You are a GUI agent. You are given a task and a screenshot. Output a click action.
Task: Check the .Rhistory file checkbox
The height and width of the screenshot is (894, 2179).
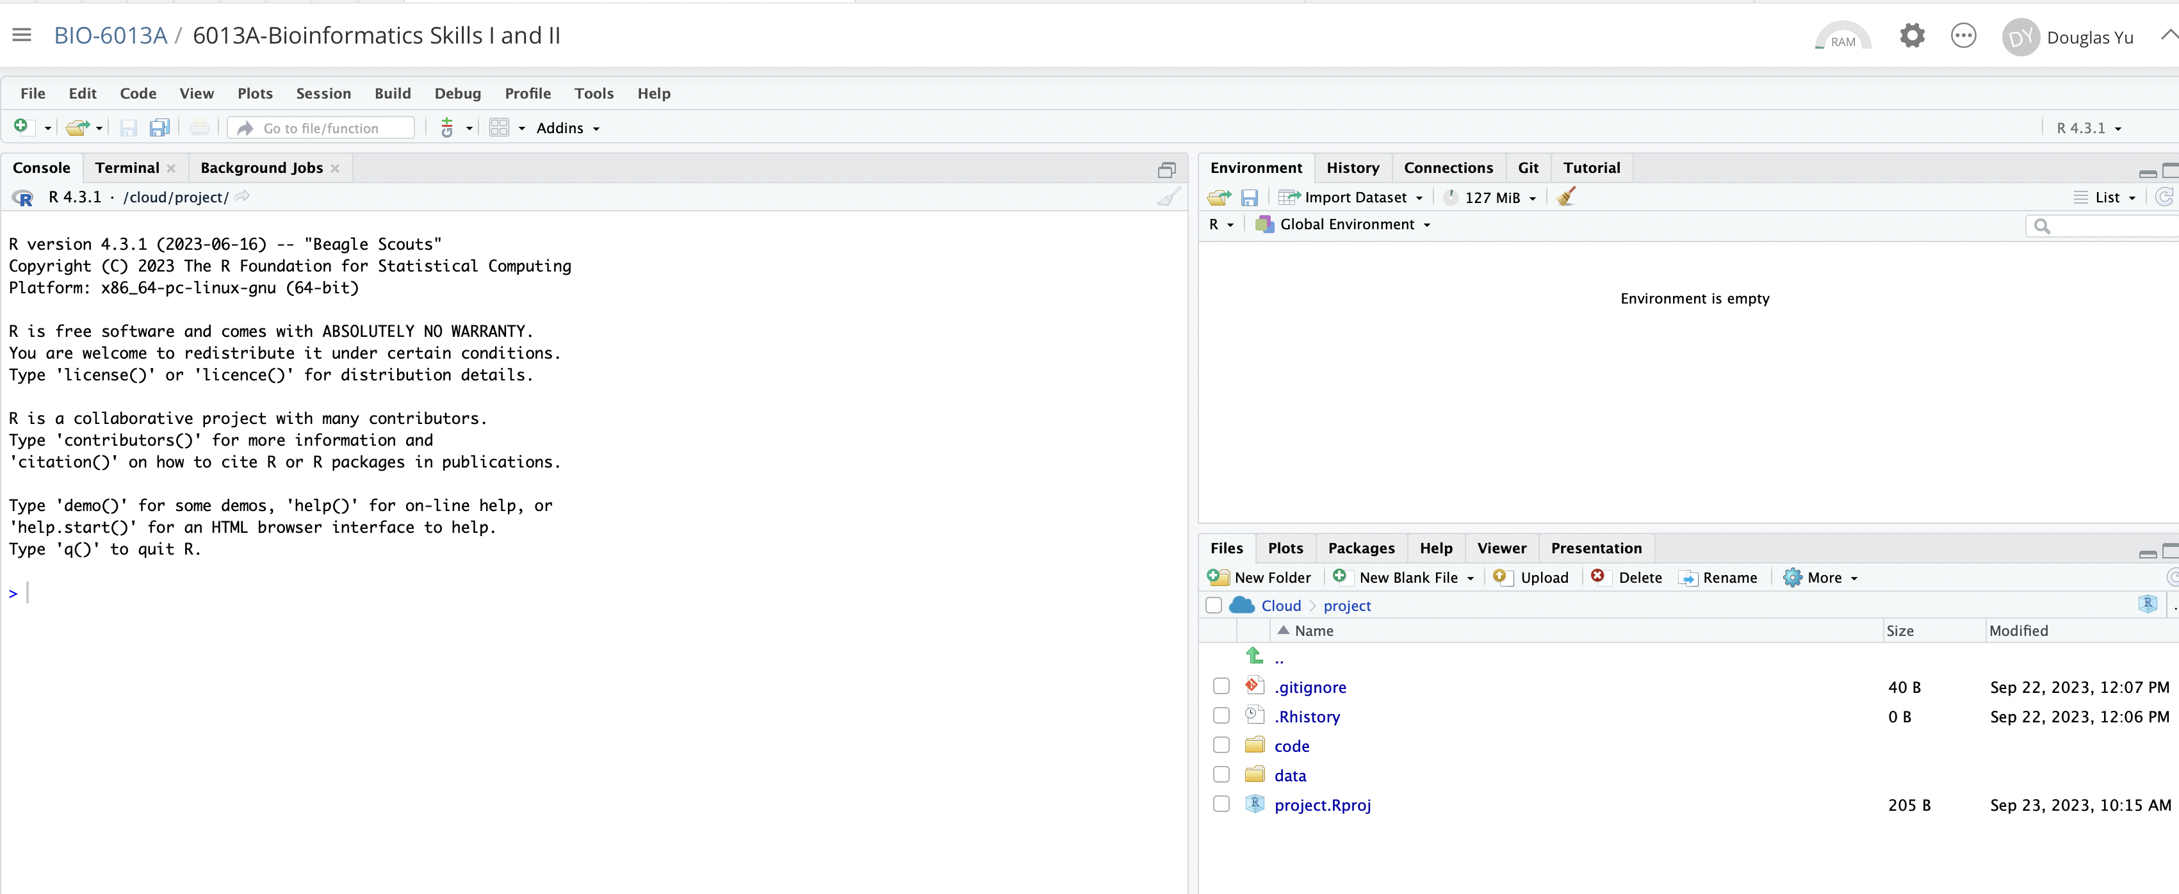click(x=1221, y=715)
